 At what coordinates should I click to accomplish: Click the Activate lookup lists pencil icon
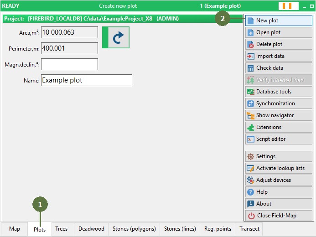coord(250,168)
